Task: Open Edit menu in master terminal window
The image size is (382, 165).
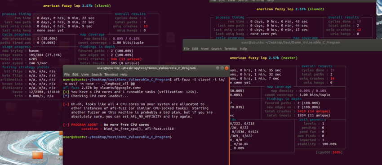Action: [x=195, y=49]
